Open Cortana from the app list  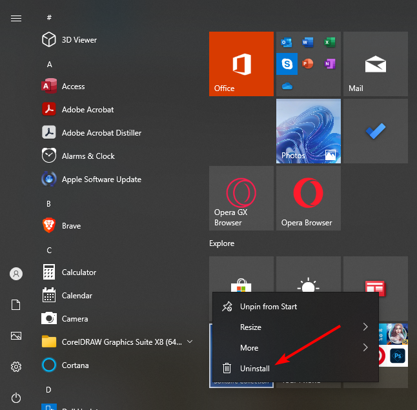118,365
